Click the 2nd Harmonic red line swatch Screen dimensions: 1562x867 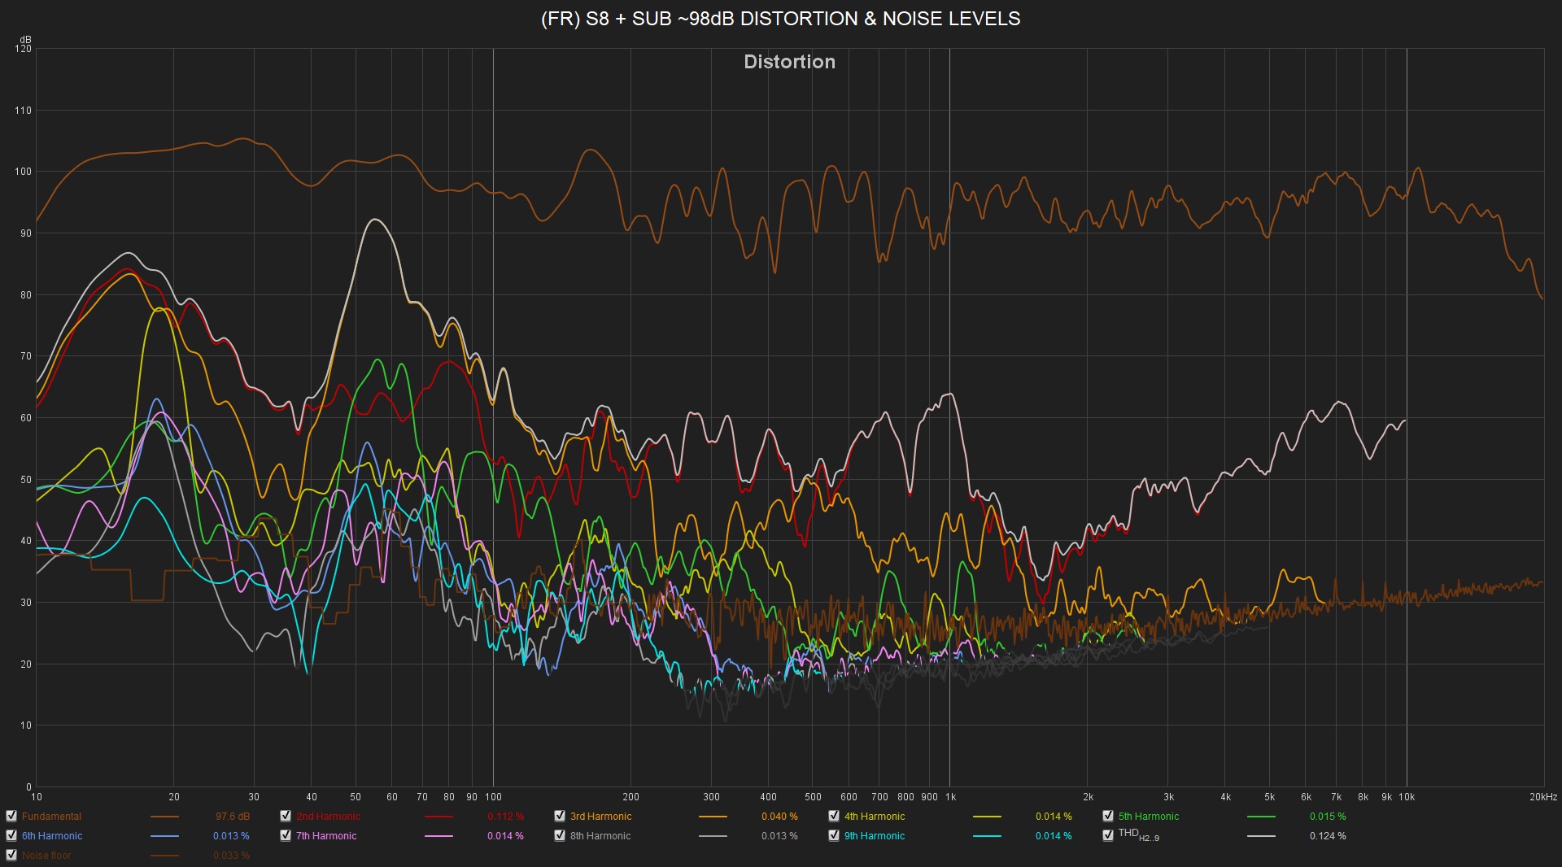click(x=438, y=817)
